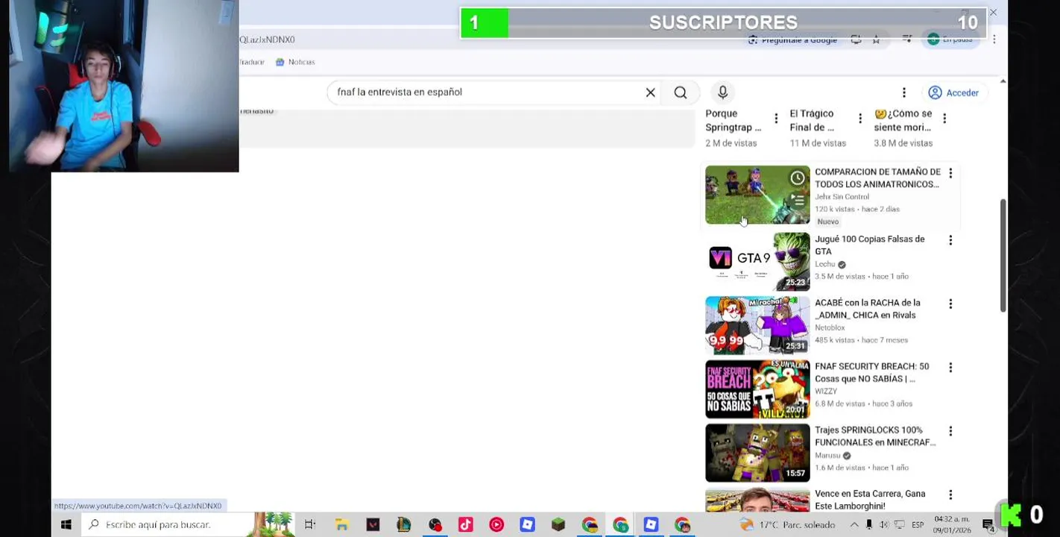Open options for 'ACABÉ con la RACHA' video
Viewport: 1060px width, 537px height.
(x=950, y=304)
